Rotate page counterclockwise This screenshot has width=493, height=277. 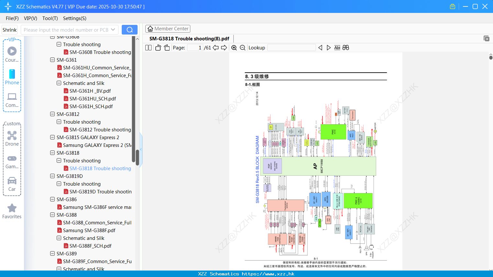158,47
